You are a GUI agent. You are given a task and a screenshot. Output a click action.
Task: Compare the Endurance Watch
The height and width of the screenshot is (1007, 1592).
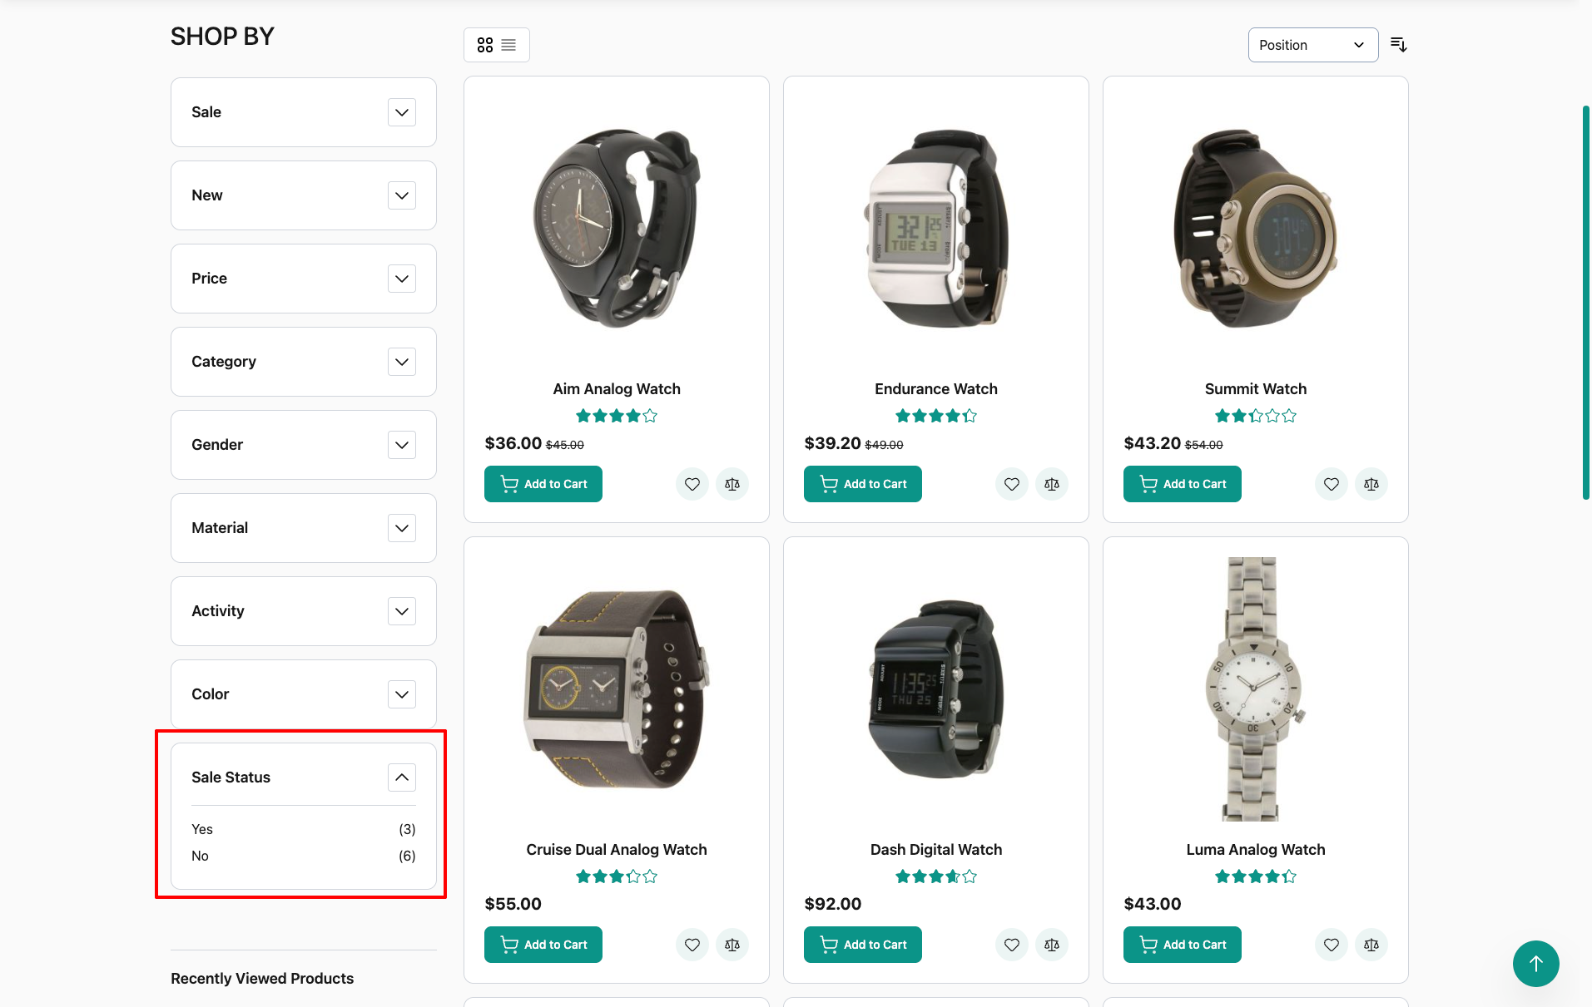[x=1051, y=484]
